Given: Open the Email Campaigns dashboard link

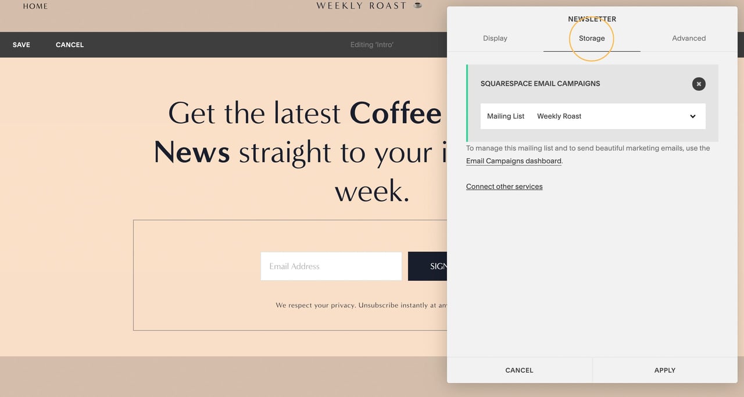Looking at the screenshot, I should point(513,160).
